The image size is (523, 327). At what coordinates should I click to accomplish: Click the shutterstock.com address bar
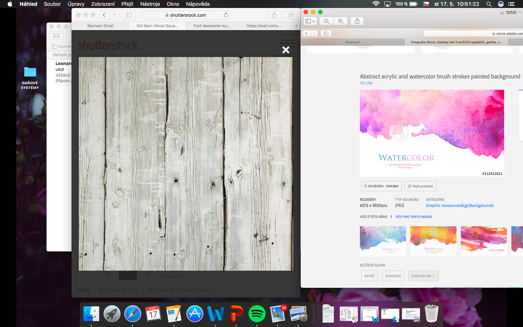(186, 15)
